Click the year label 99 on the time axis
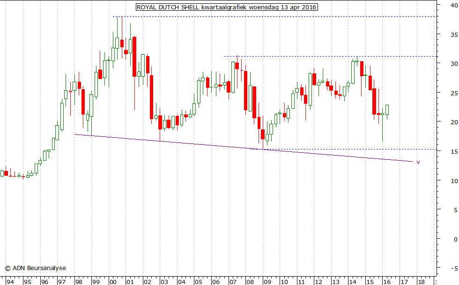 click(x=96, y=282)
